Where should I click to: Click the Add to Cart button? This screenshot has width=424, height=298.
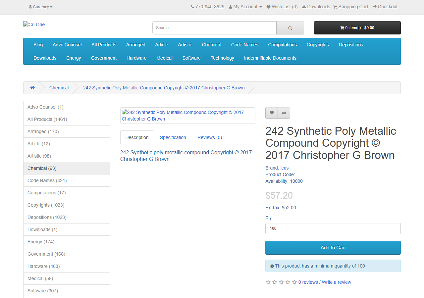point(333,248)
